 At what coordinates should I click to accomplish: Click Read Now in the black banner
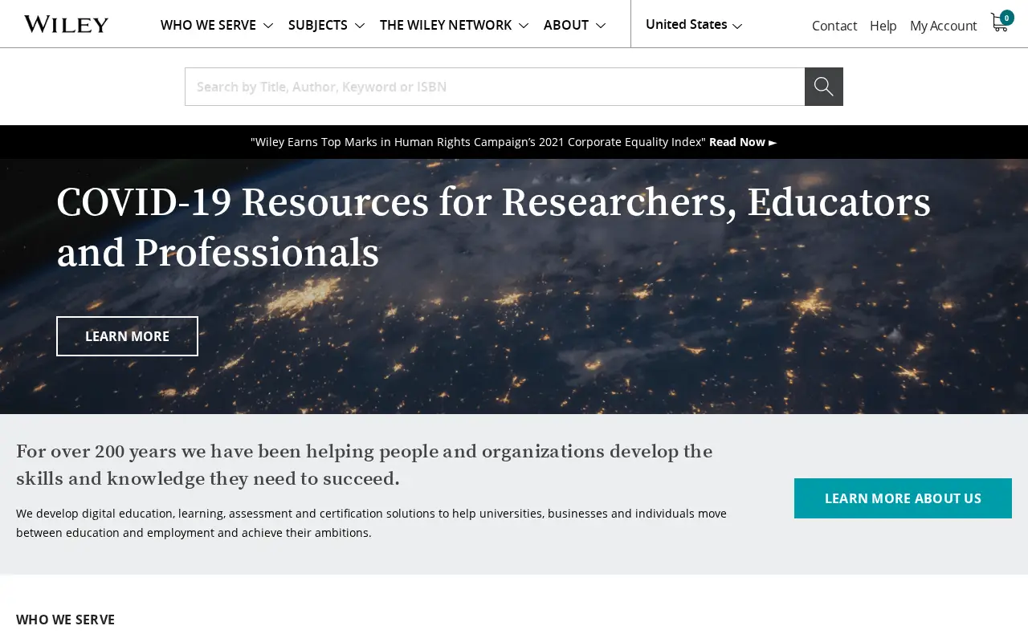coord(743,142)
